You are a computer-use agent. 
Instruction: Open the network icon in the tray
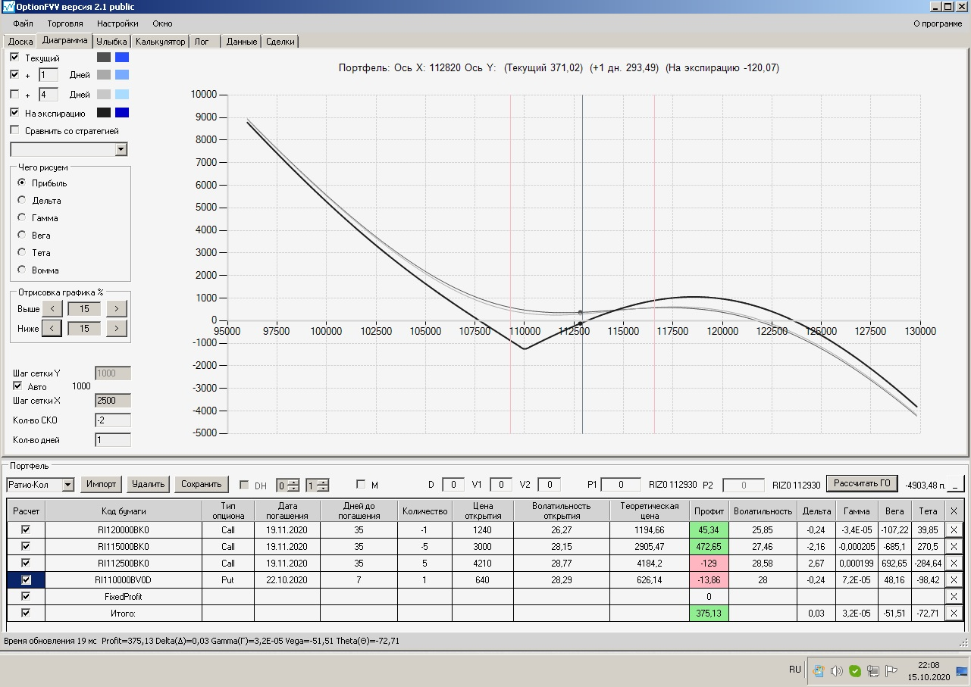tap(872, 670)
